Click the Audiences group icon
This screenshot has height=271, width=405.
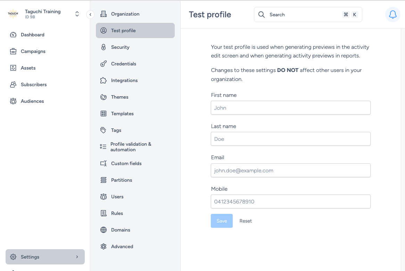click(13, 101)
